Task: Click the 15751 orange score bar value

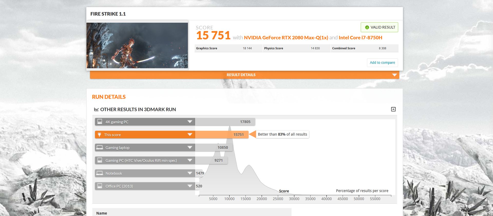Action: 239,135
